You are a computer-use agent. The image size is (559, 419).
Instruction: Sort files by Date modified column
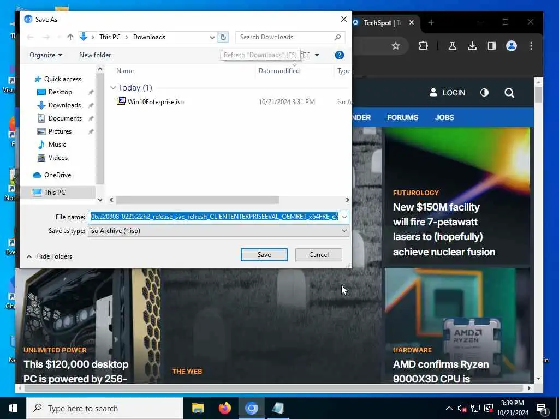[x=279, y=71]
